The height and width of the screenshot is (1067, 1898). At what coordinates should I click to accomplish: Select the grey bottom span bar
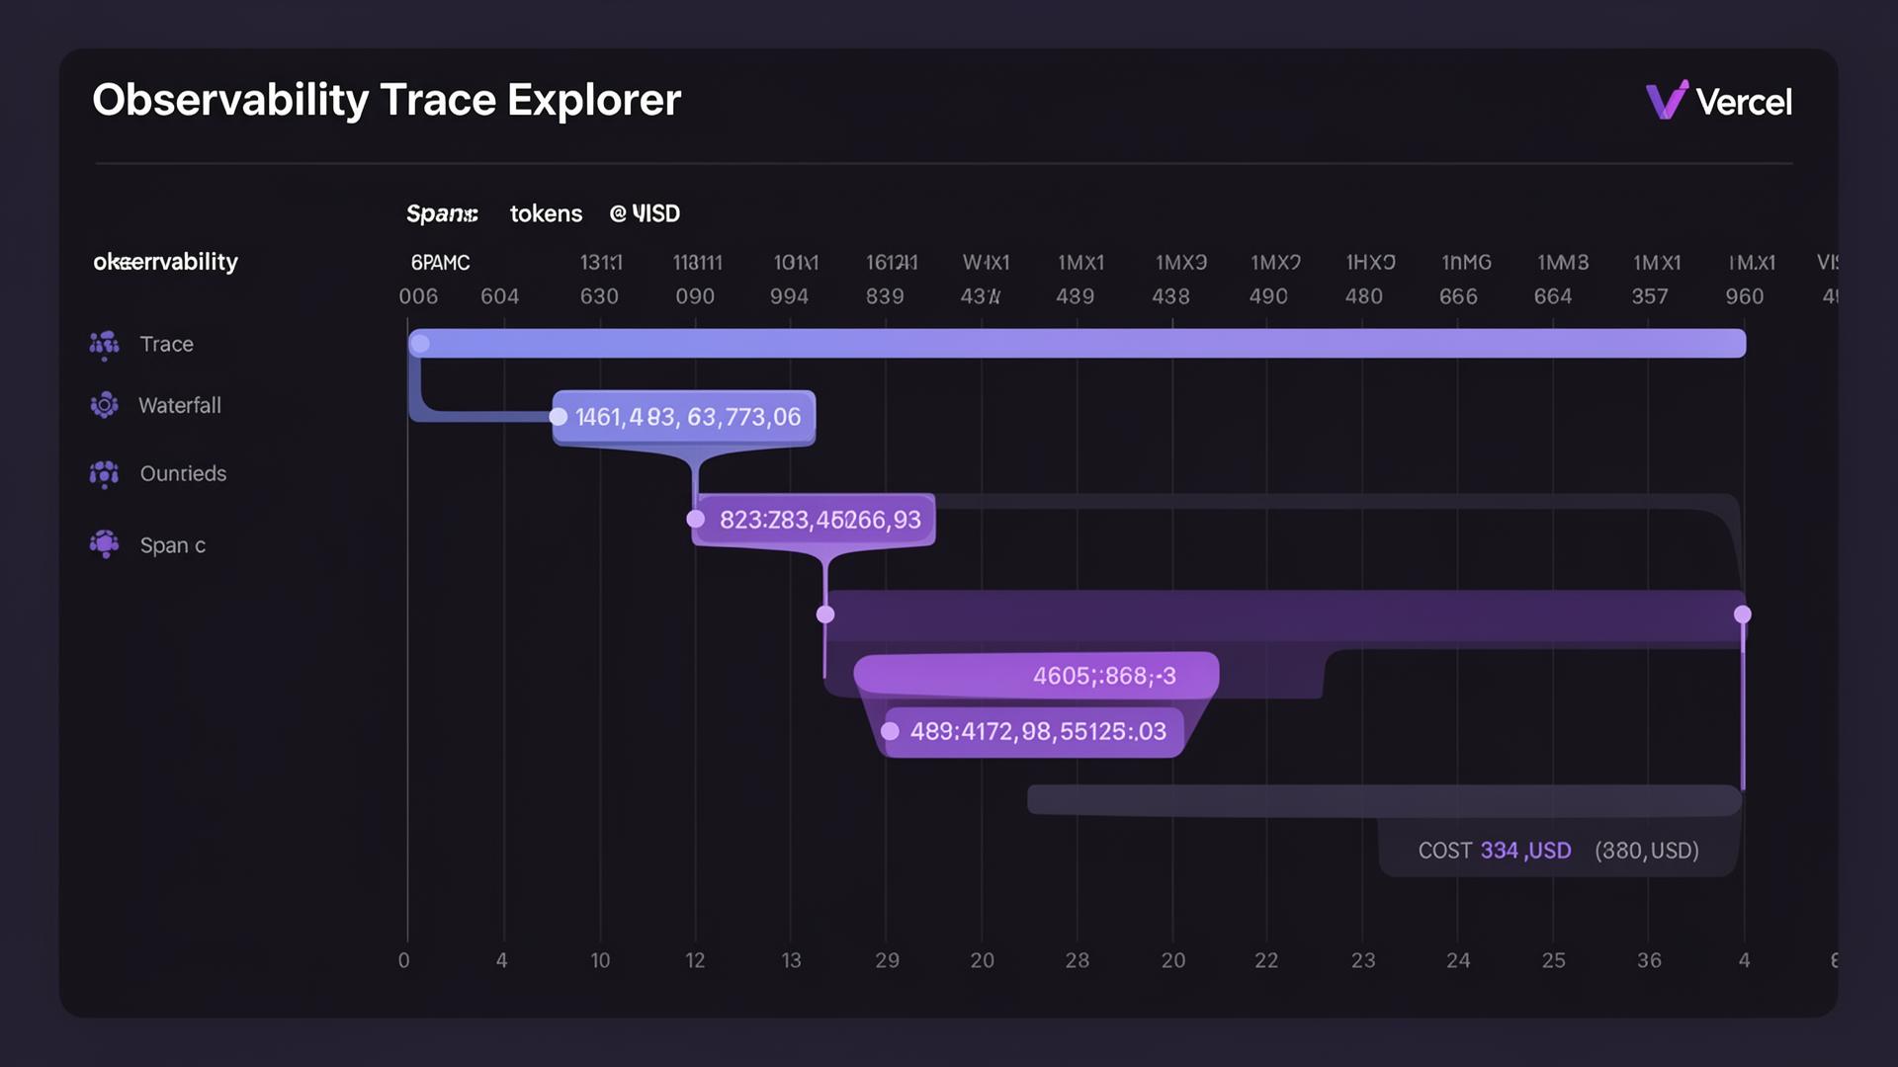pos(1384,800)
